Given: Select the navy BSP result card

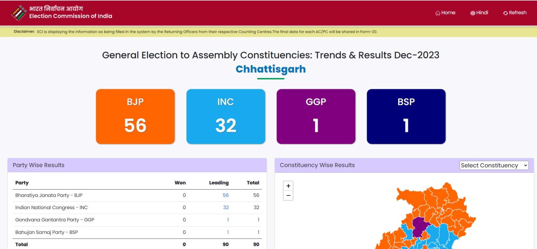Looking at the screenshot, I should click(x=406, y=116).
